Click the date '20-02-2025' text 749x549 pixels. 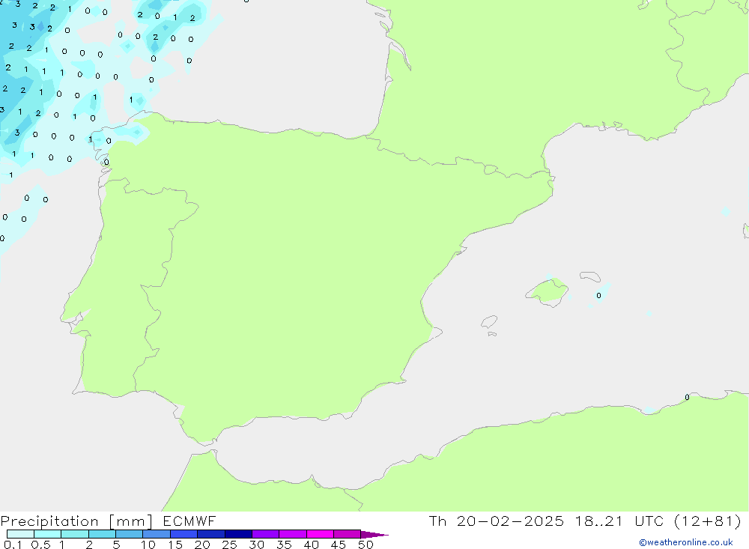510,521
